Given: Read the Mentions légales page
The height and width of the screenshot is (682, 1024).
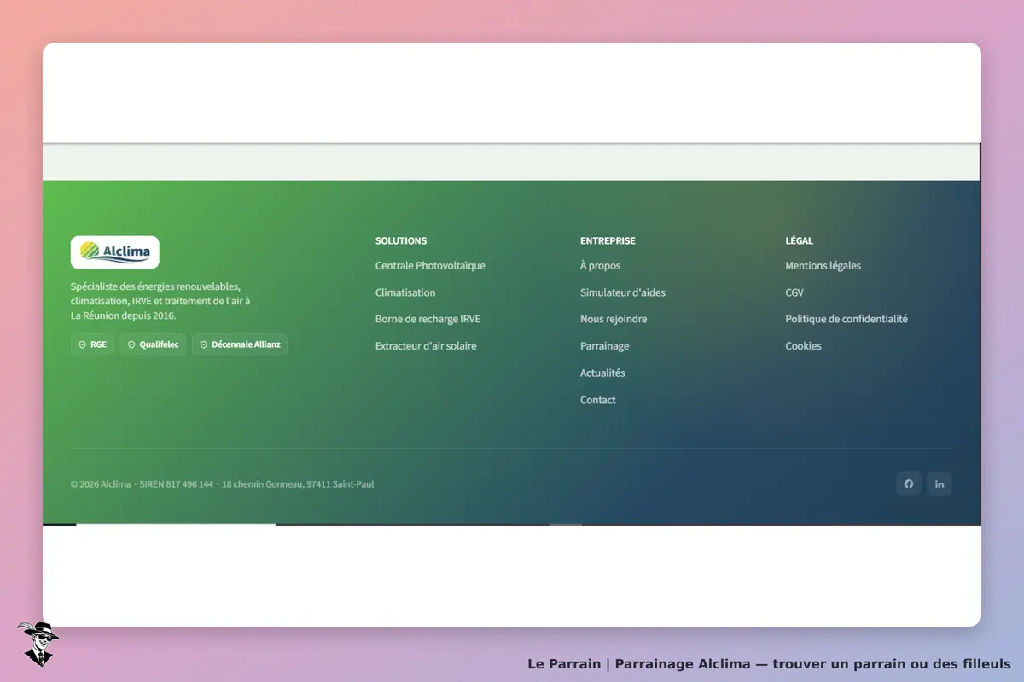Looking at the screenshot, I should (823, 266).
